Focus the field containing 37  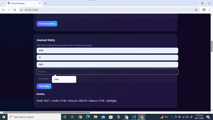coord(107,58)
